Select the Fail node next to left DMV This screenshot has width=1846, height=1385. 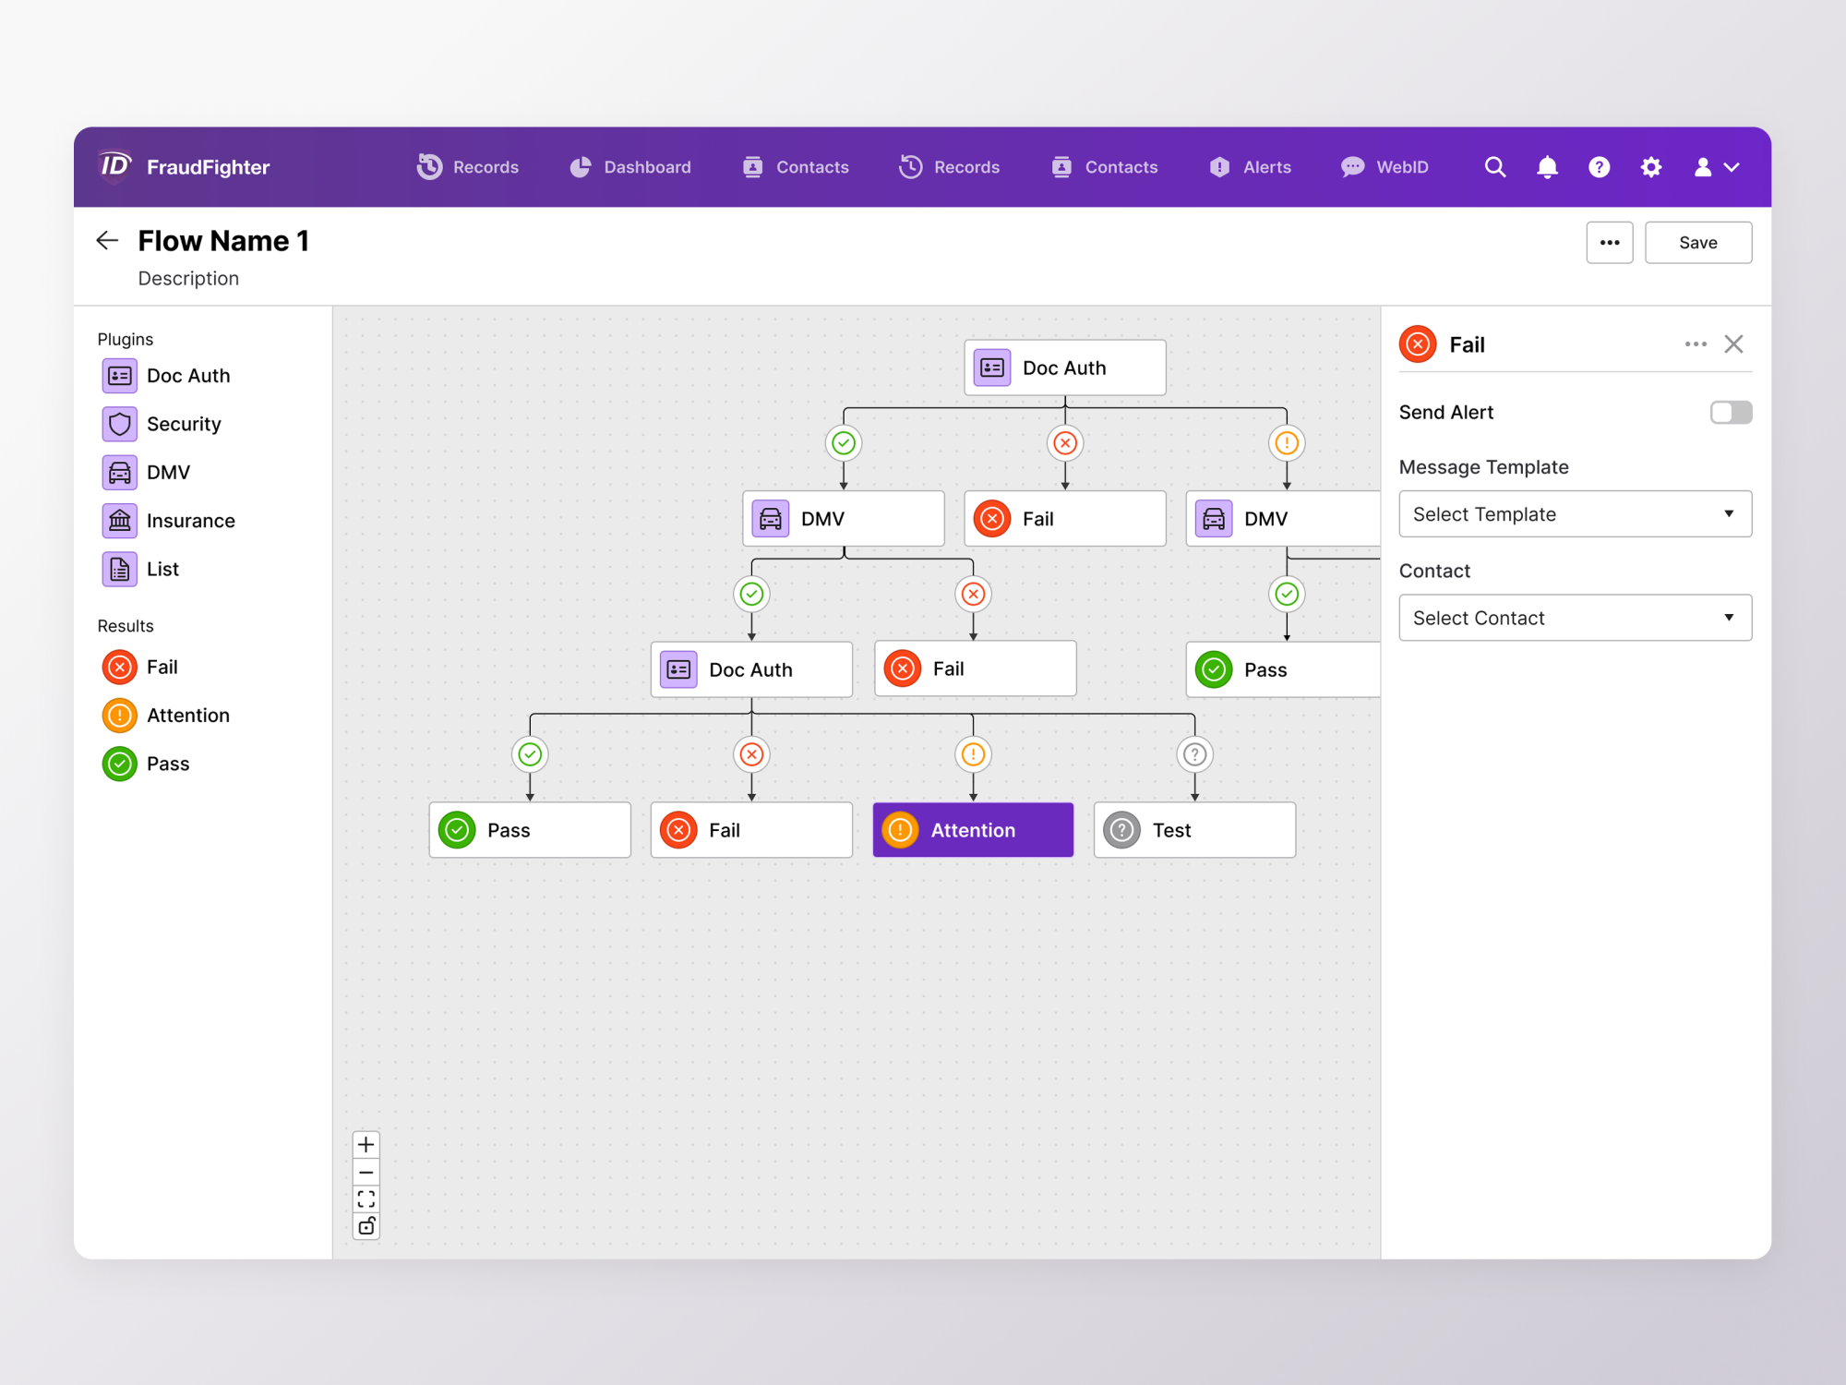click(1064, 519)
